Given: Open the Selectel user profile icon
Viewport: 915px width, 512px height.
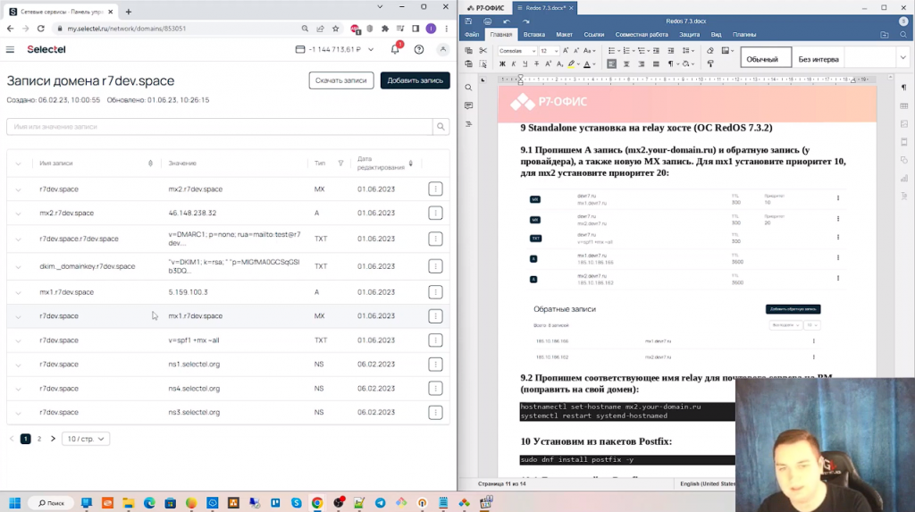Looking at the screenshot, I should click(x=443, y=50).
